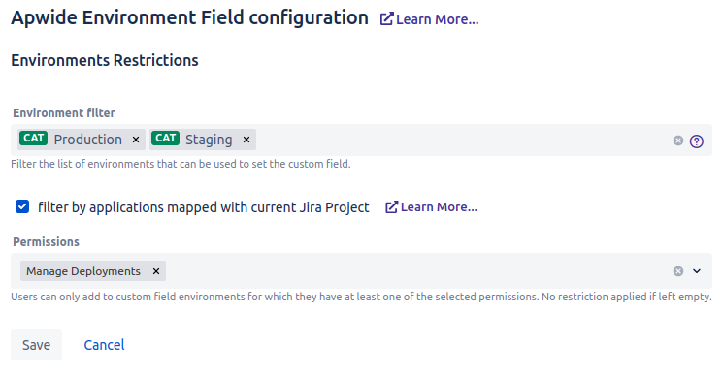This screenshot has height=376, width=723.
Task: Click the CAT badge on Production tag
Action: [33, 138]
